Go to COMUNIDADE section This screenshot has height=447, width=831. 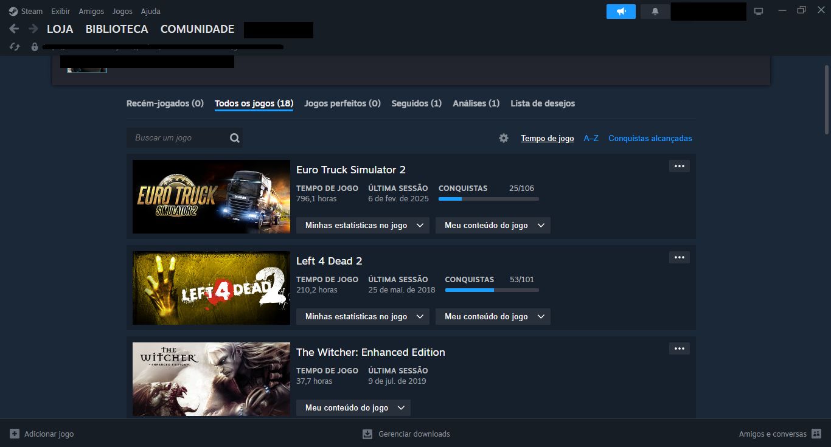pyautogui.click(x=197, y=29)
